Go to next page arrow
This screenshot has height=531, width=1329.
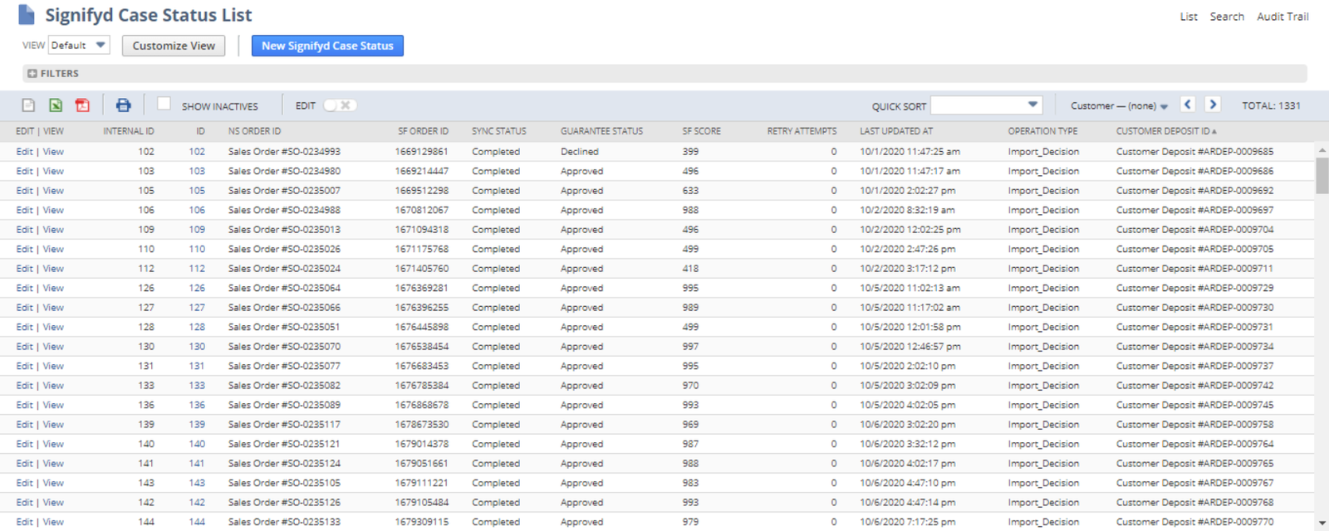click(x=1213, y=105)
